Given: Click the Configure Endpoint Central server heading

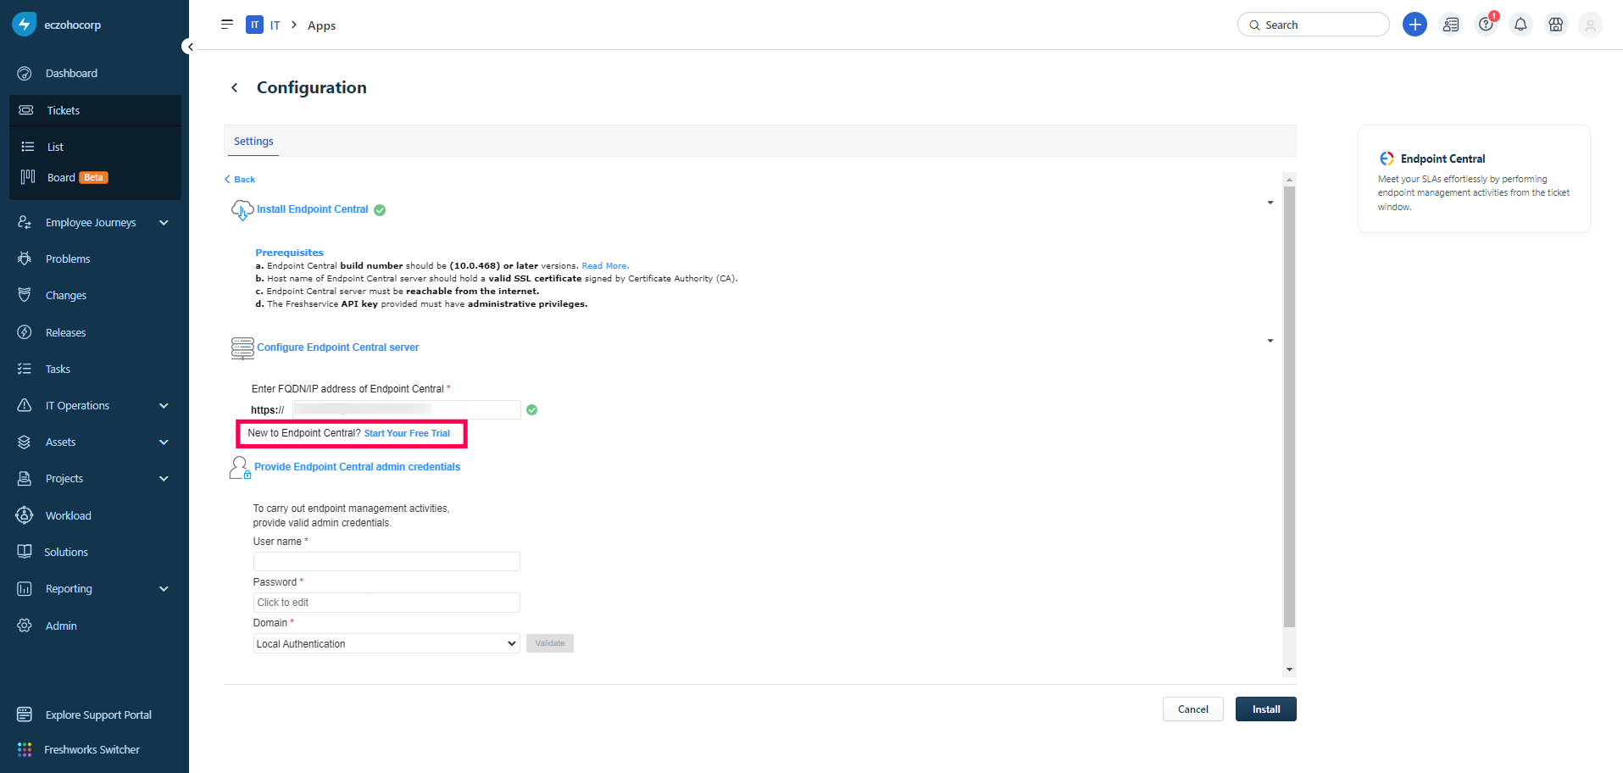Looking at the screenshot, I should (x=338, y=348).
